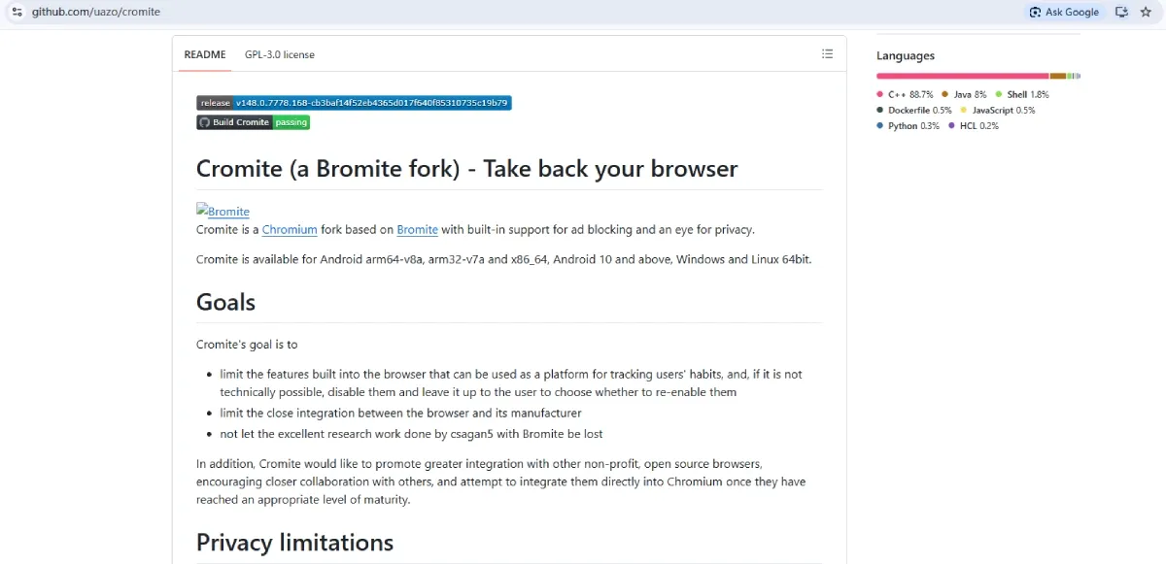The width and height of the screenshot is (1166, 564).
Task: Click the HCL 0.2% language entry
Action: [974, 125]
